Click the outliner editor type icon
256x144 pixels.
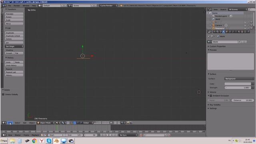coord(210,10)
